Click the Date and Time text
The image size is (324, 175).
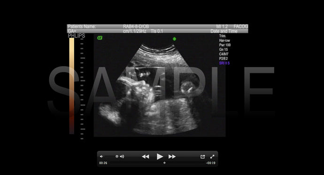tap(224, 31)
